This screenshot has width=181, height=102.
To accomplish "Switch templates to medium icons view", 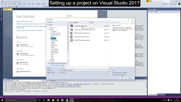I will [93, 22].
